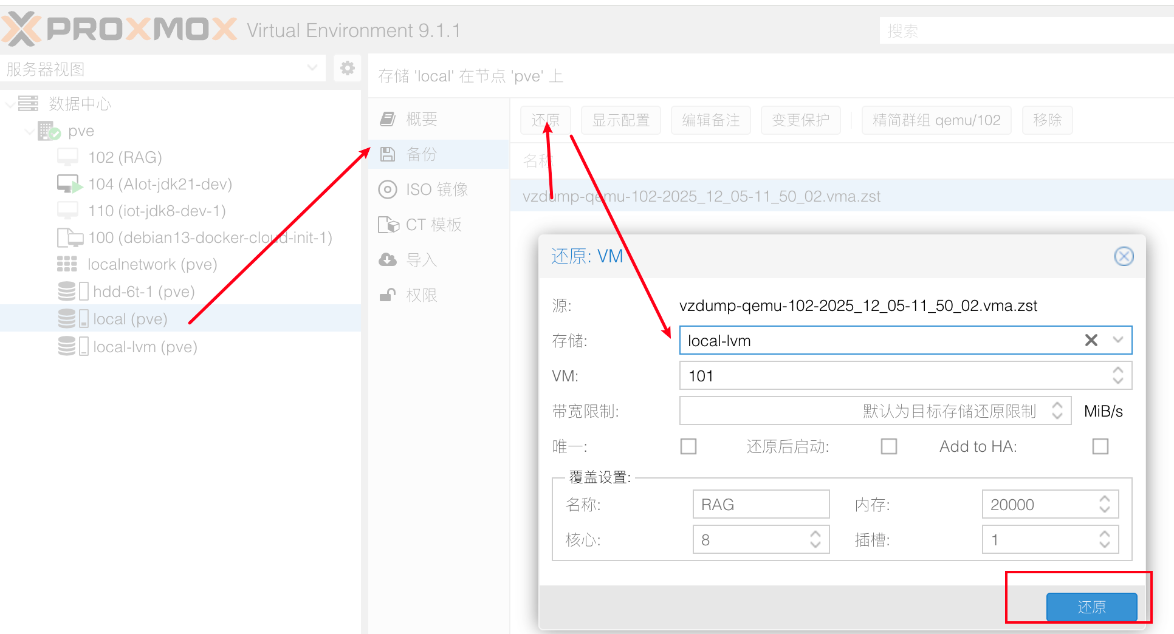Viewport: 1174px width, 634px height.
Task: Open ISO 镜像 disc icon section
Action: [x=387, y=189]
